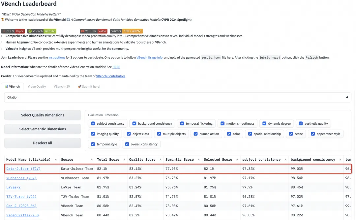
Task: Open the Data-Juicer (T2V) model link
Action: tap(23, 169)
